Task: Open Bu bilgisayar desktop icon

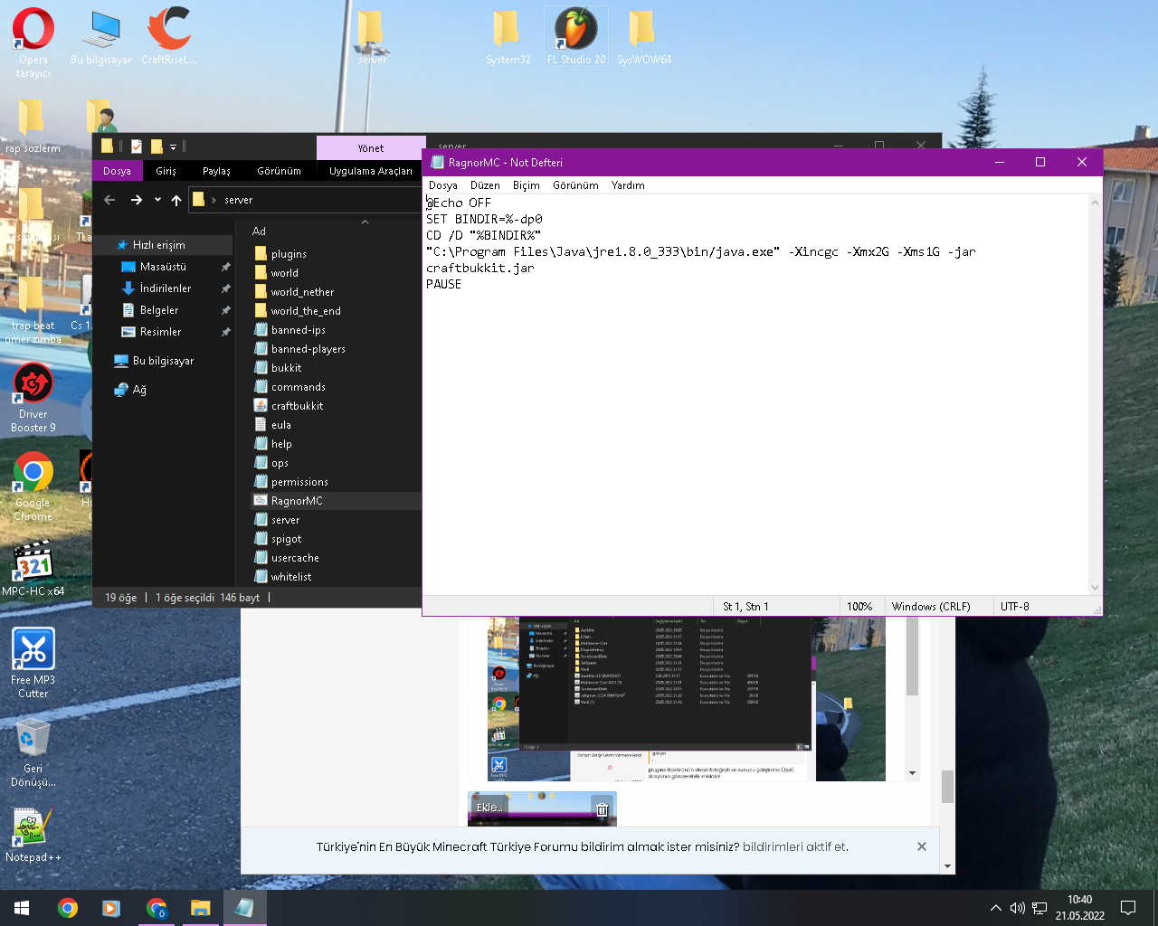Action: [100, 38]
